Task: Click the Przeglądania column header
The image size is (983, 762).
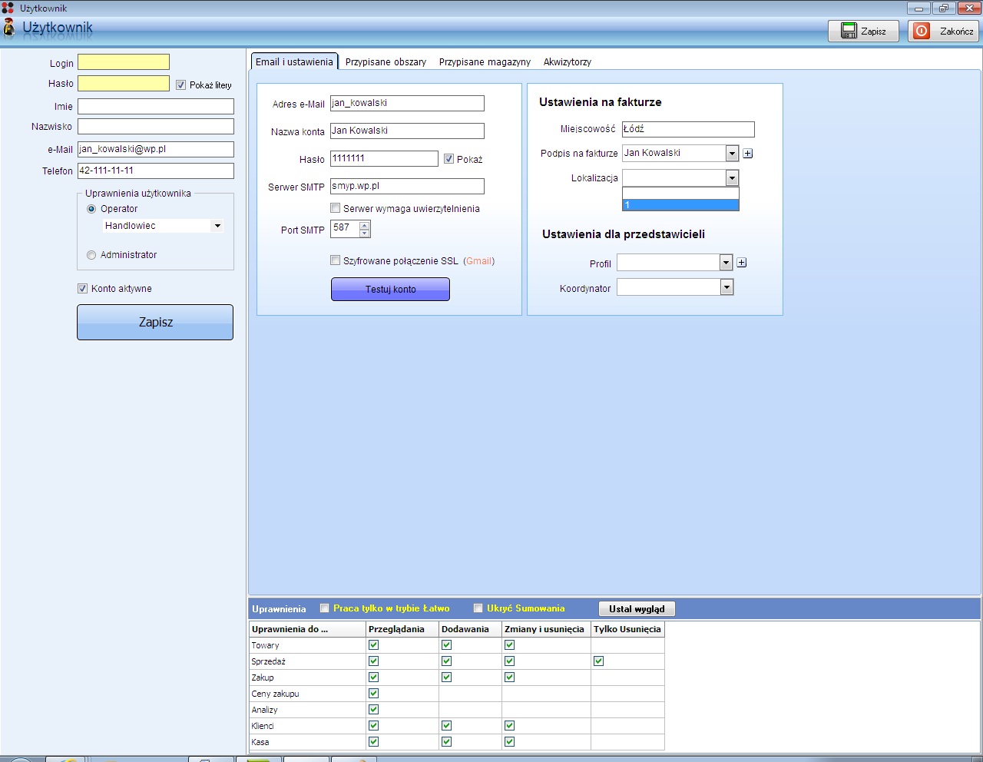Action: (402, 629)
